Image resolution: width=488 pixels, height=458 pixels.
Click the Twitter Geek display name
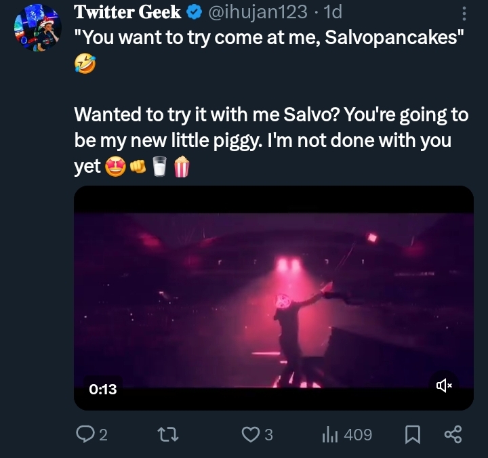pos(127,12)
